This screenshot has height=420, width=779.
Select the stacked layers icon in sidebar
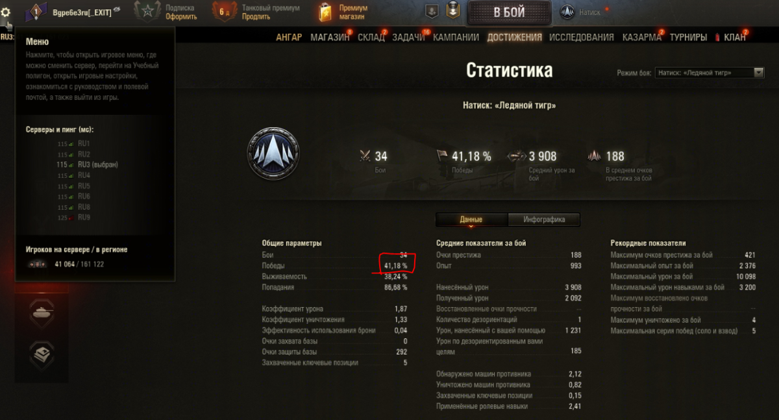[42, 354]
